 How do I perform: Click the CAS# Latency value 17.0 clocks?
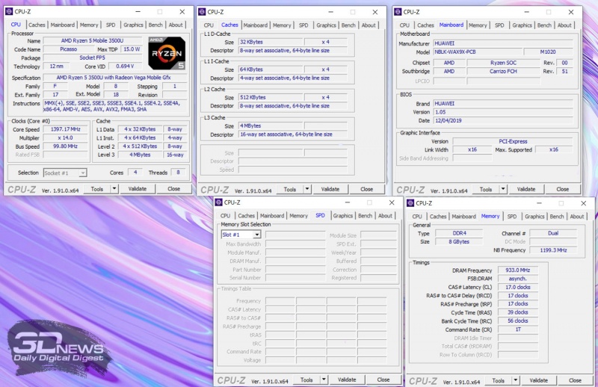tap(518, 287)
